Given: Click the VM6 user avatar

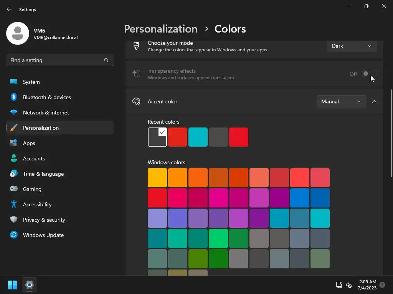Looking at the screenshot, I should (x=18, y=33).
